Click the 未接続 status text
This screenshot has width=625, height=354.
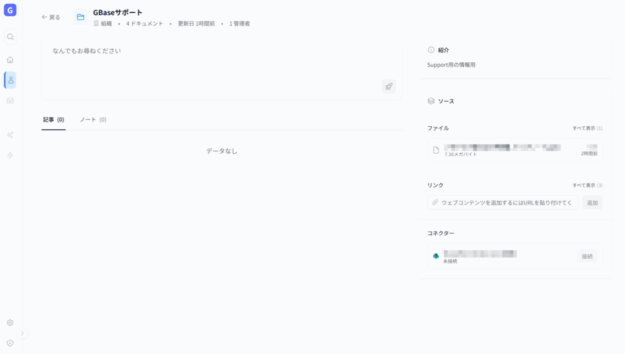pyautogui.click(x=450, y=261)
